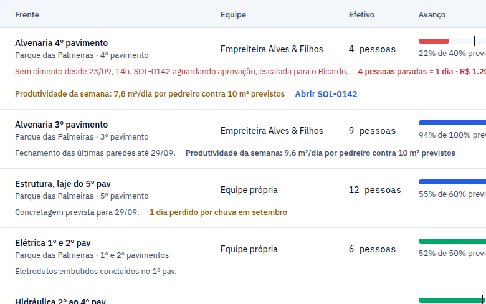Click the 6 pessoas headcount
Viewport: 486px width, 304px height.
tap(372, 249)
